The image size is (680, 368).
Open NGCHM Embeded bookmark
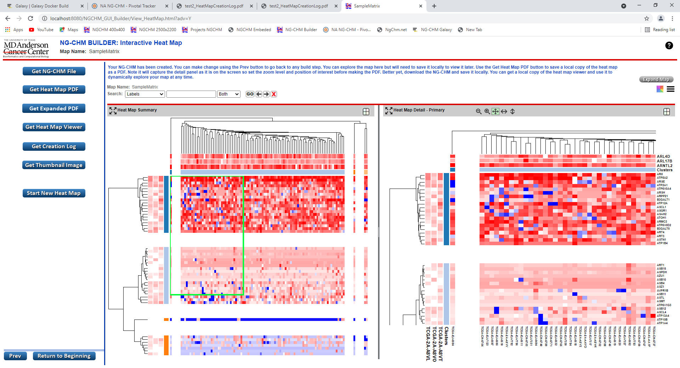tap(250, 30)
